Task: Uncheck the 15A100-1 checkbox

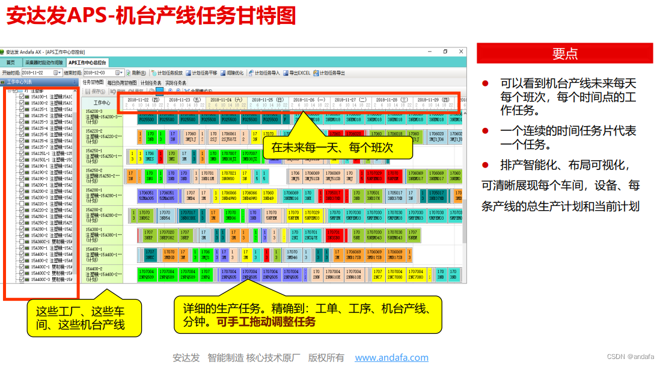Action: pos(22,97)
